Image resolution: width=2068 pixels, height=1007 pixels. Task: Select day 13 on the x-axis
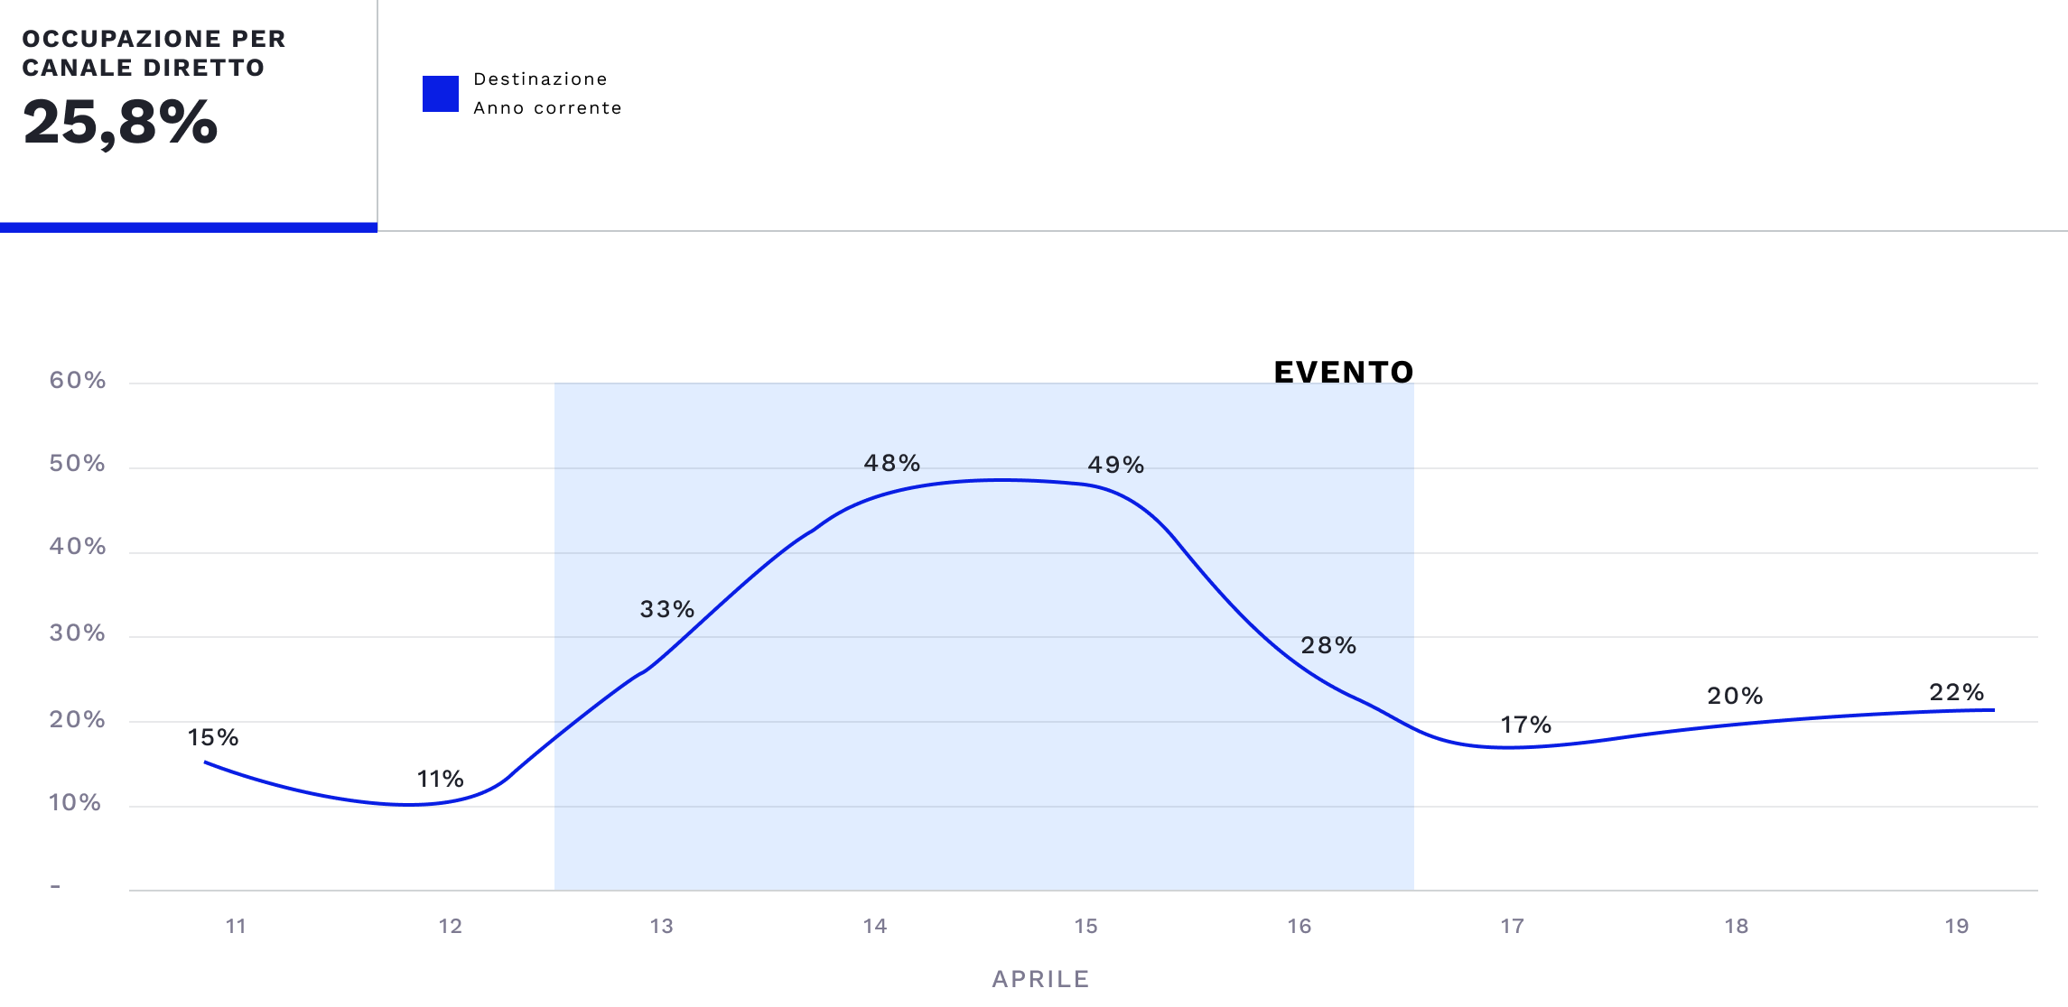[662, 926]
